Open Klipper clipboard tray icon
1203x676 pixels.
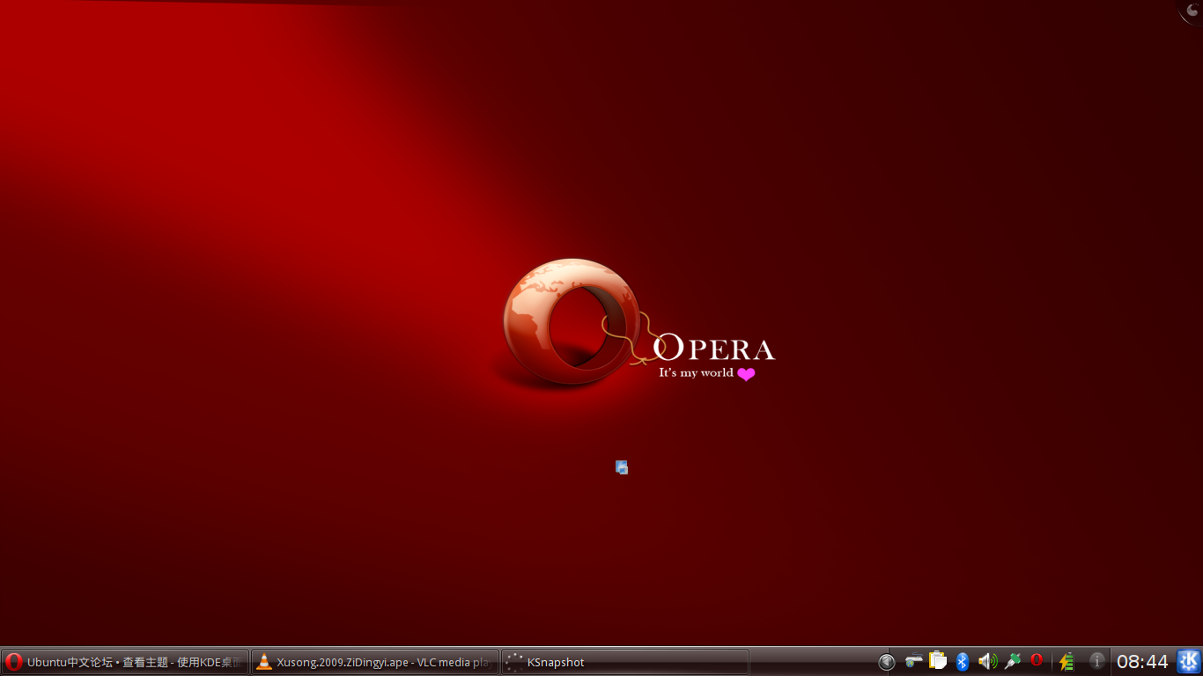(x=938, y=661)
